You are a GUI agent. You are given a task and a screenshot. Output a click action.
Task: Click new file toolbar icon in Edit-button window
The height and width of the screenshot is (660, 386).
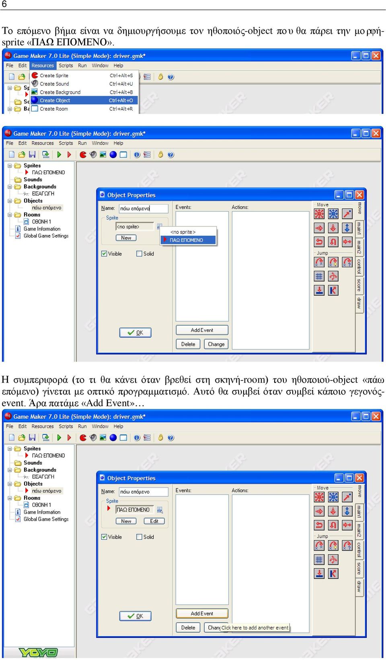tap(12, 438)
